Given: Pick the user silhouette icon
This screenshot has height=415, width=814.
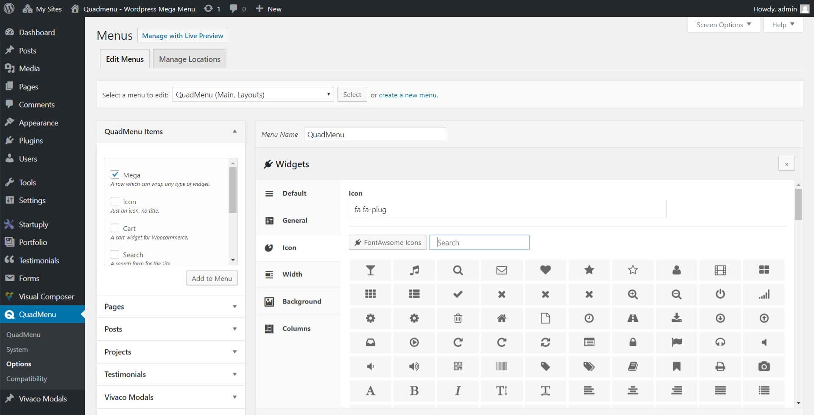Looking at the screenshot, I should point(677,270).
